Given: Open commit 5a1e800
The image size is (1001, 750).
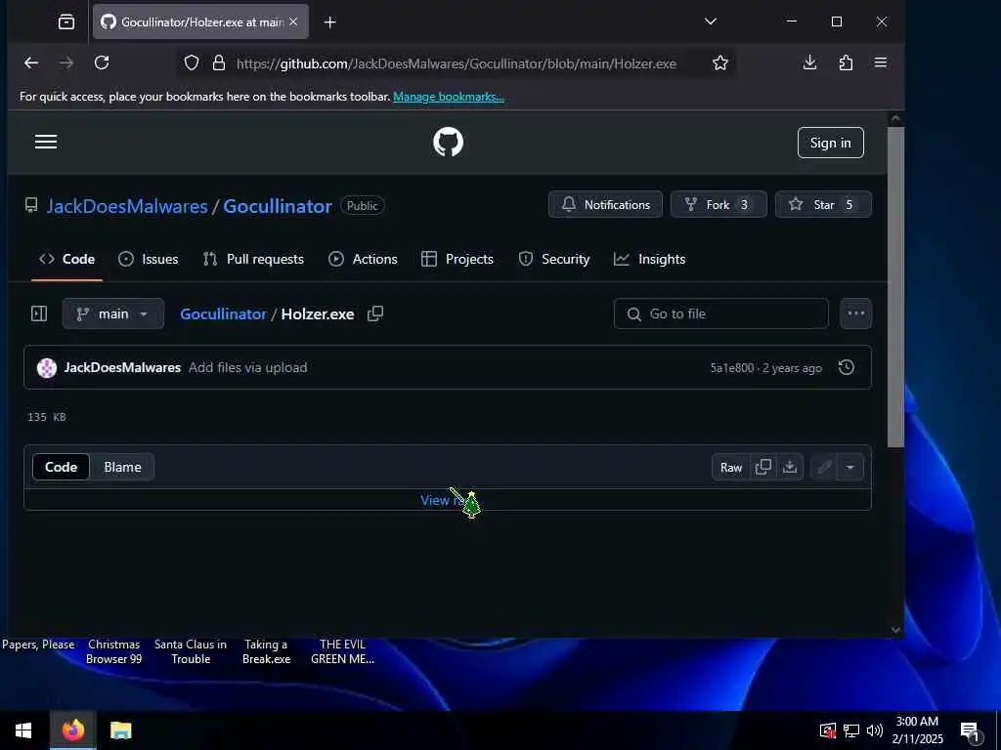Looking at the screenshot, I should point(731,368).
